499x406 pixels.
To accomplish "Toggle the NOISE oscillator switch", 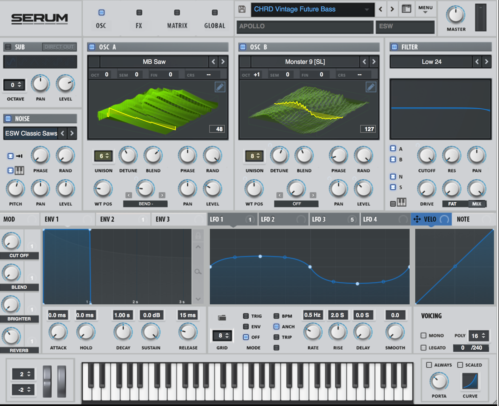I will pyautogui.click(x=8, y=119).
